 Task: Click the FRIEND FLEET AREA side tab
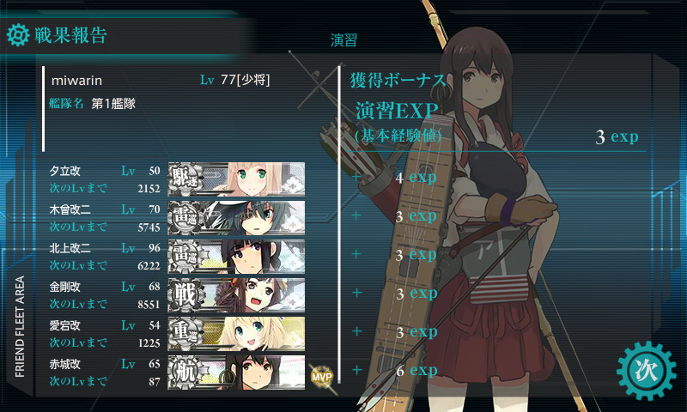coord(20,327)
